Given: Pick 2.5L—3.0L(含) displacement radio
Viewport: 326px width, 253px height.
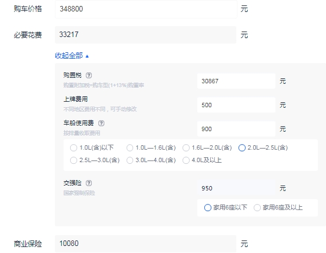Looking at the screenshot, I should (74, 161).
